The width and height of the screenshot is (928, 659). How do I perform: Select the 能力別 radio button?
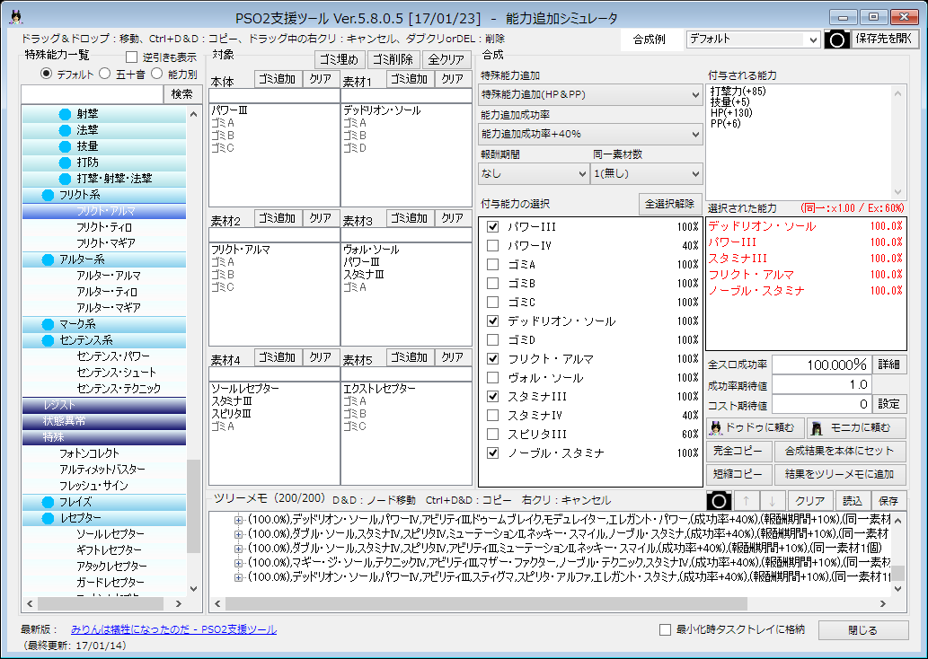pyautogui.click(x=157, y=74)
